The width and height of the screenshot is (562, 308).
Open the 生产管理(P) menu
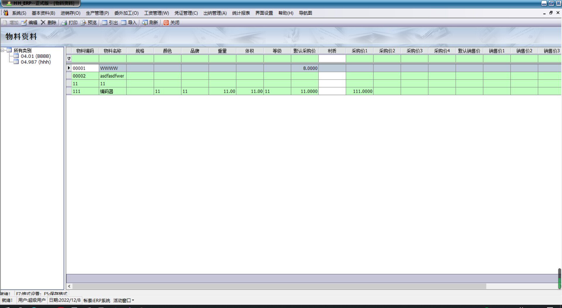click(x=97, y=13)
